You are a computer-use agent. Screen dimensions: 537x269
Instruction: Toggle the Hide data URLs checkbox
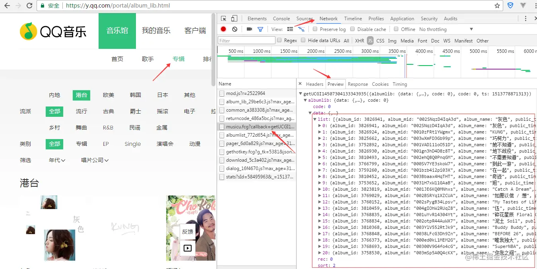tap(303, 40)
